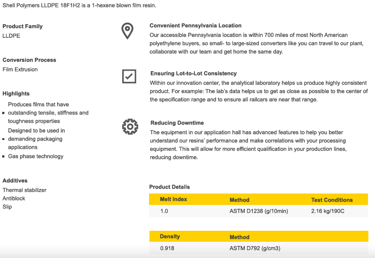Select the ASTM D792 (g/cm3) cell
Screen dimensions: 375x258
point(255,248)
